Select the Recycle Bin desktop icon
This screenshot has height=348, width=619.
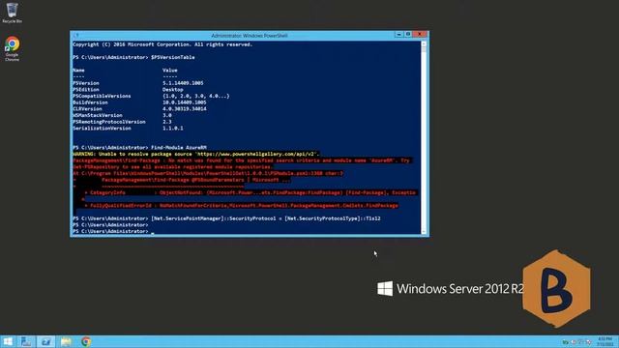pyautogui.click(x=12, y=13)
